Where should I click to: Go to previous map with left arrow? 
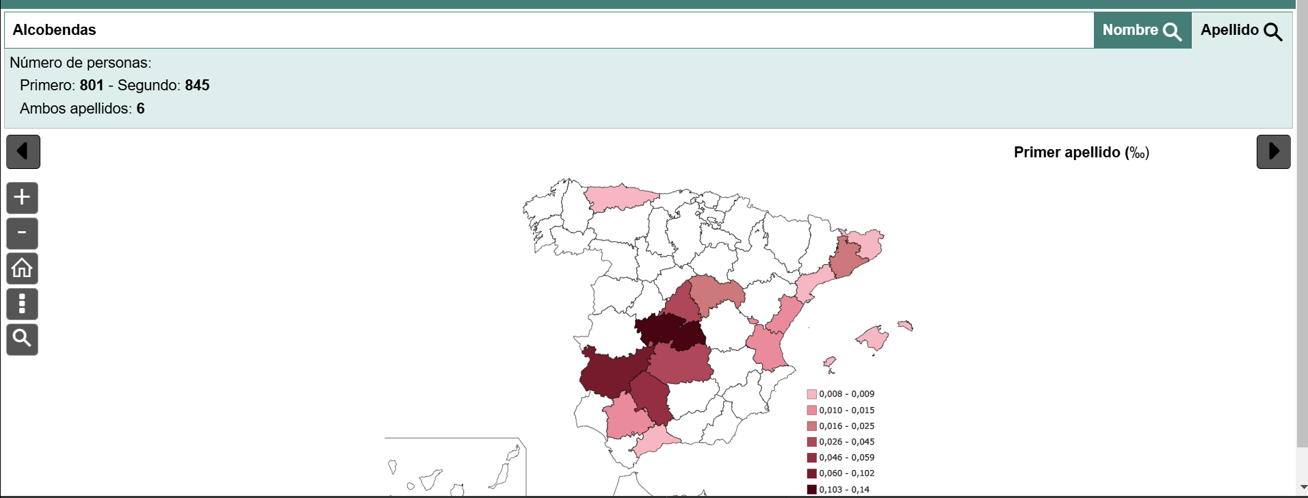pyautogui.click(x=23, y=151)
